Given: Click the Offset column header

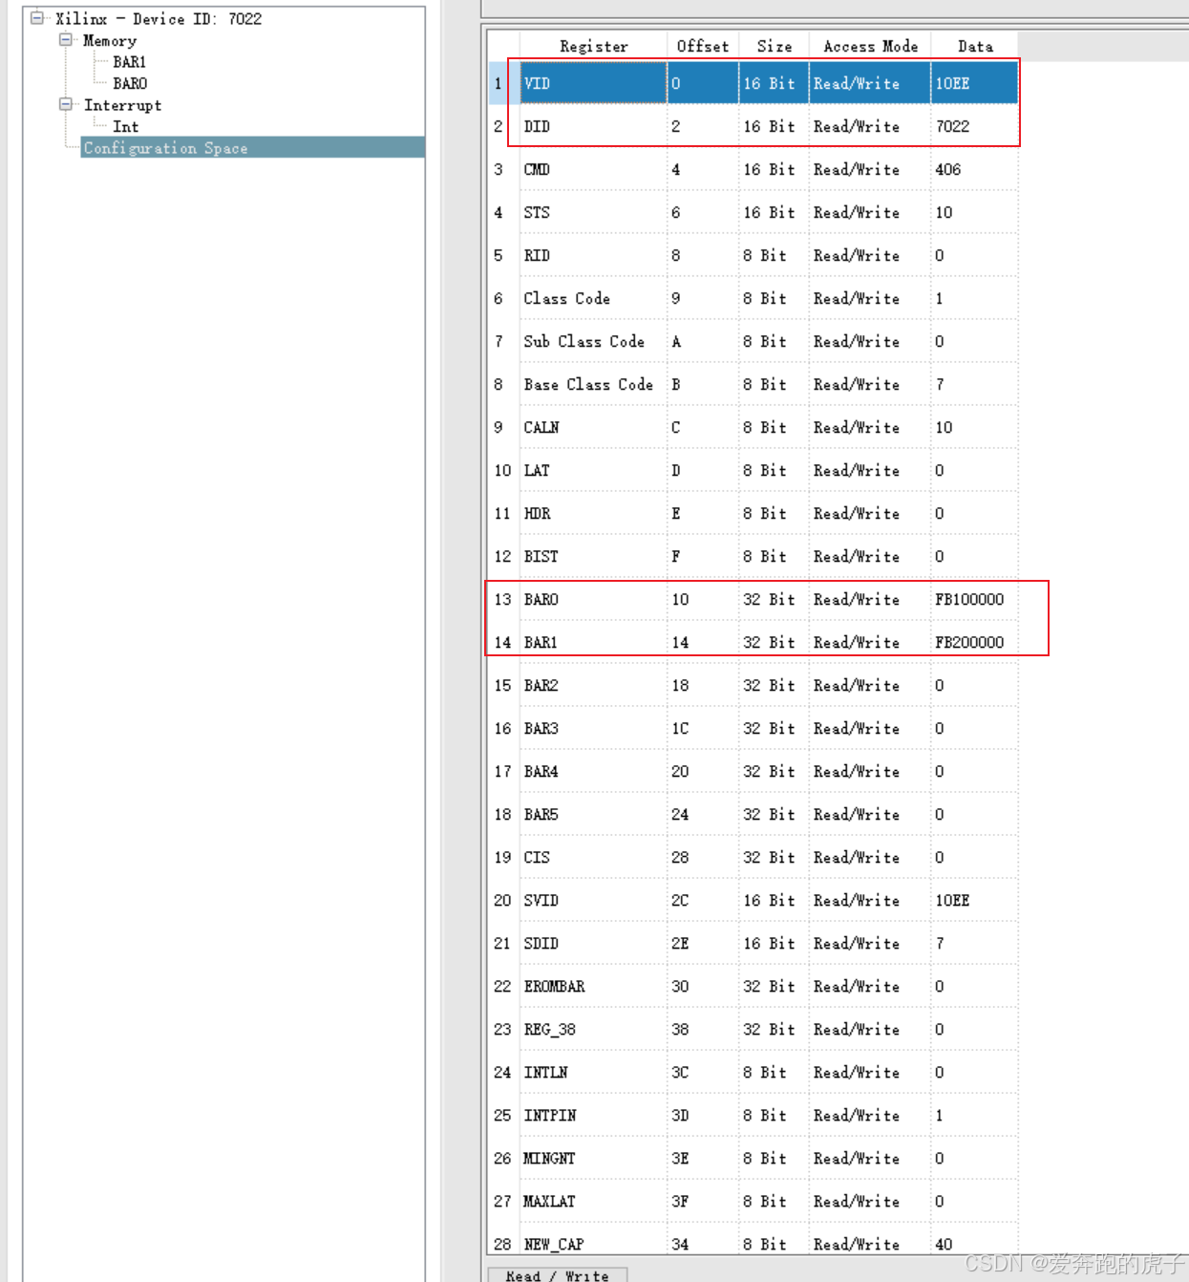Looking at the screenshot, I should pyautogui.click(x=702, y=46).
